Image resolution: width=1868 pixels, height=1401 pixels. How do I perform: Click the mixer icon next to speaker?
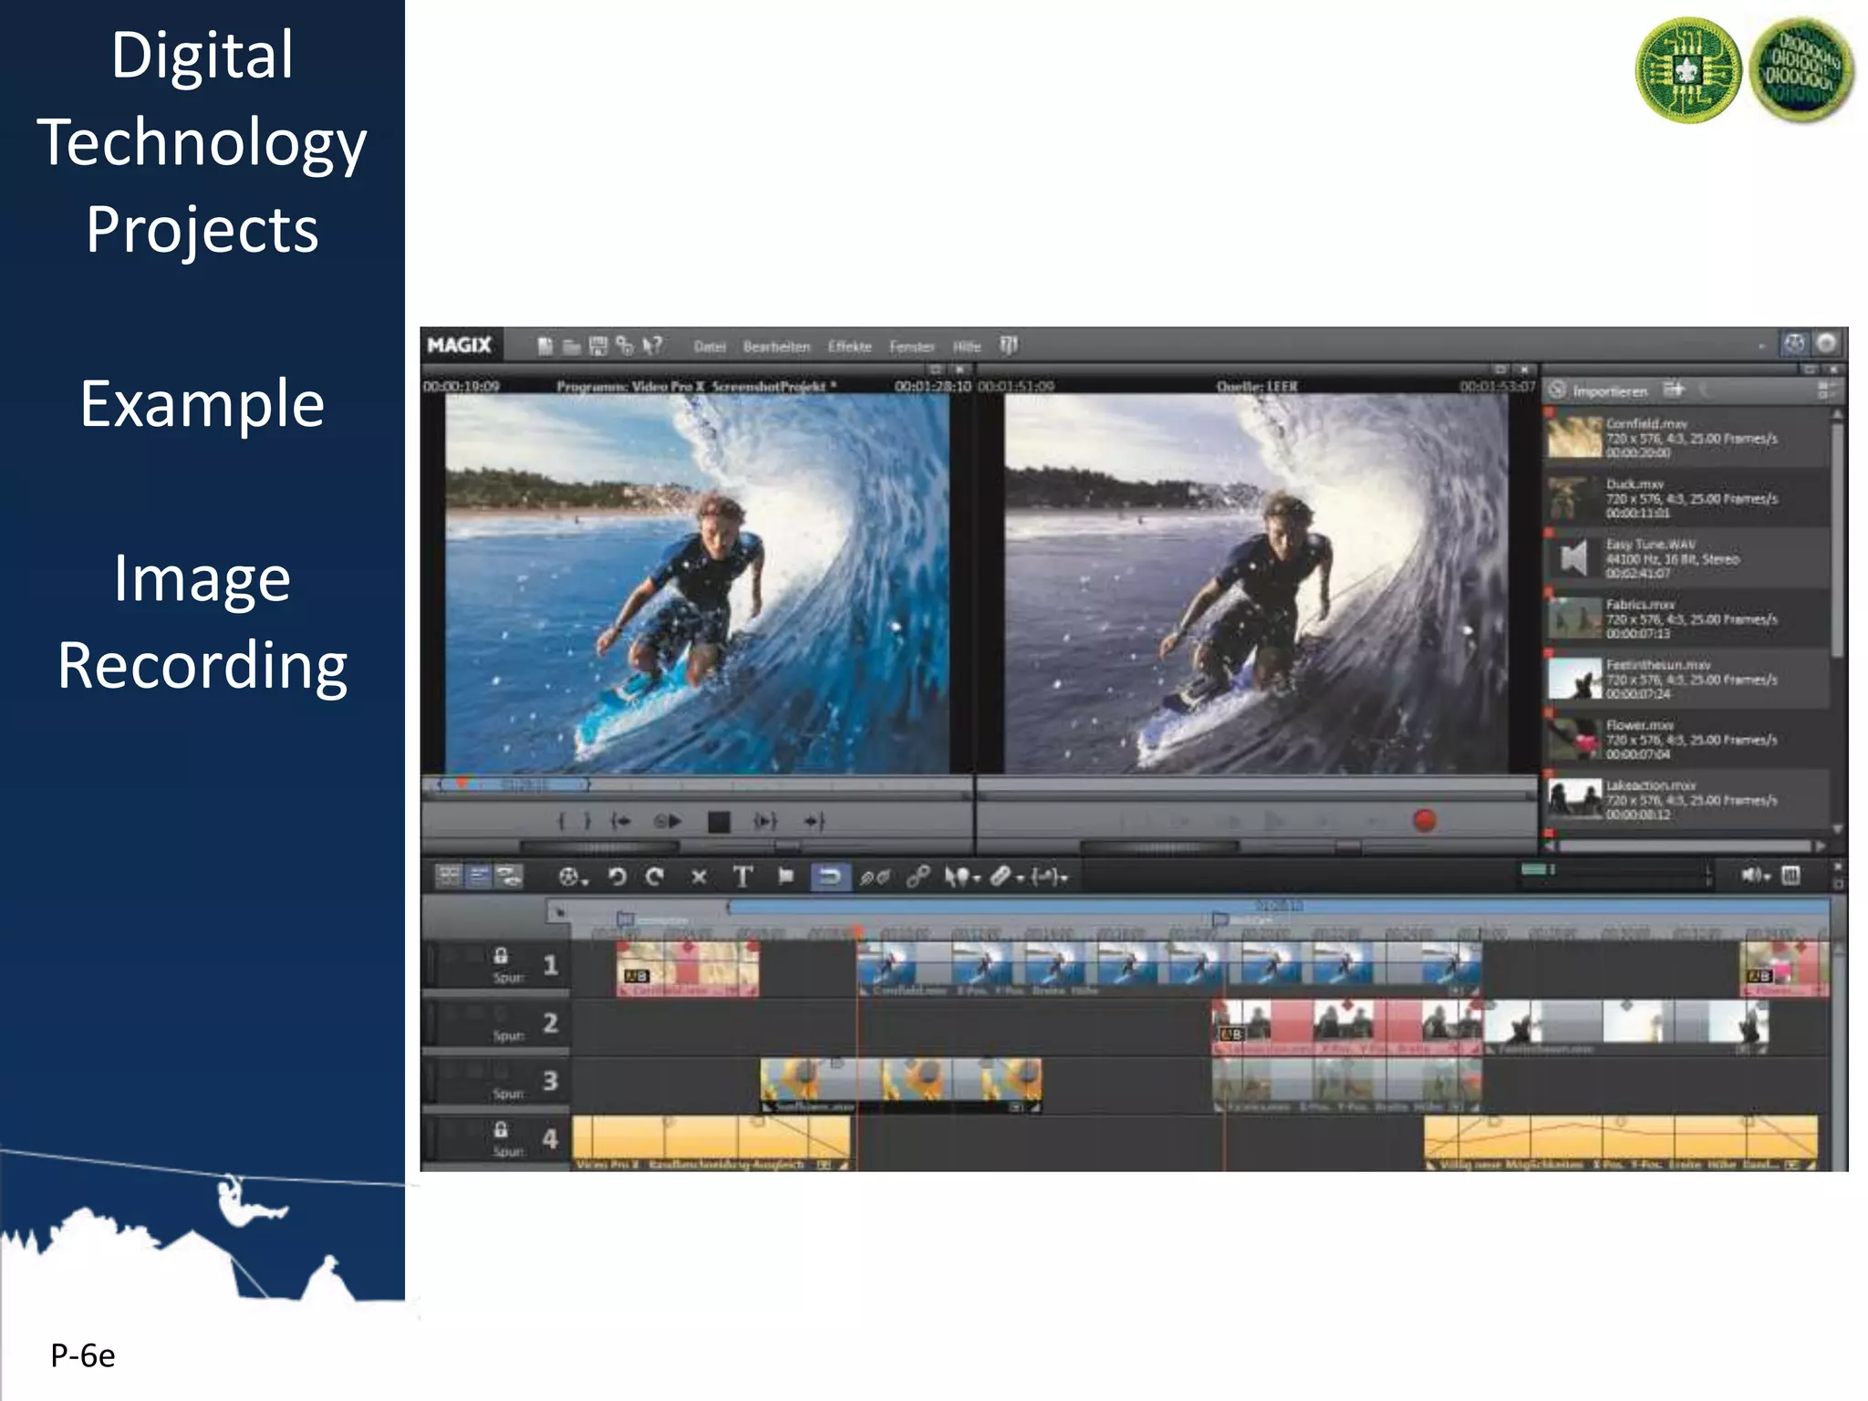pyautogui.click(x=1791, y=877)
